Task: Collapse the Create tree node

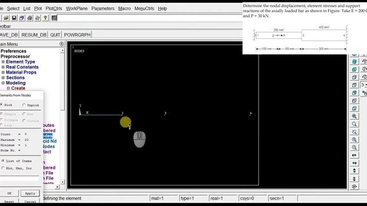Action: (8, 88)
